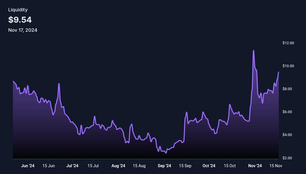This screenshot has width=306, height=174.
Task: Click the Sep '24 x-axis label
Action: (164, 166)
